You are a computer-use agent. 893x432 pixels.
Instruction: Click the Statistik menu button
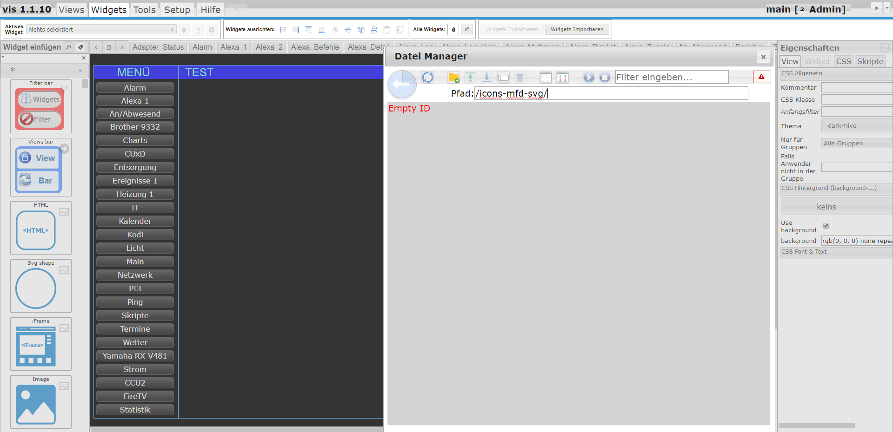click(135, 410)
